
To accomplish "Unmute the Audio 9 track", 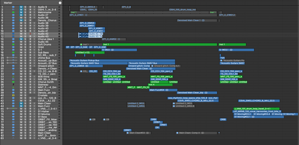I will click(21, 7).
